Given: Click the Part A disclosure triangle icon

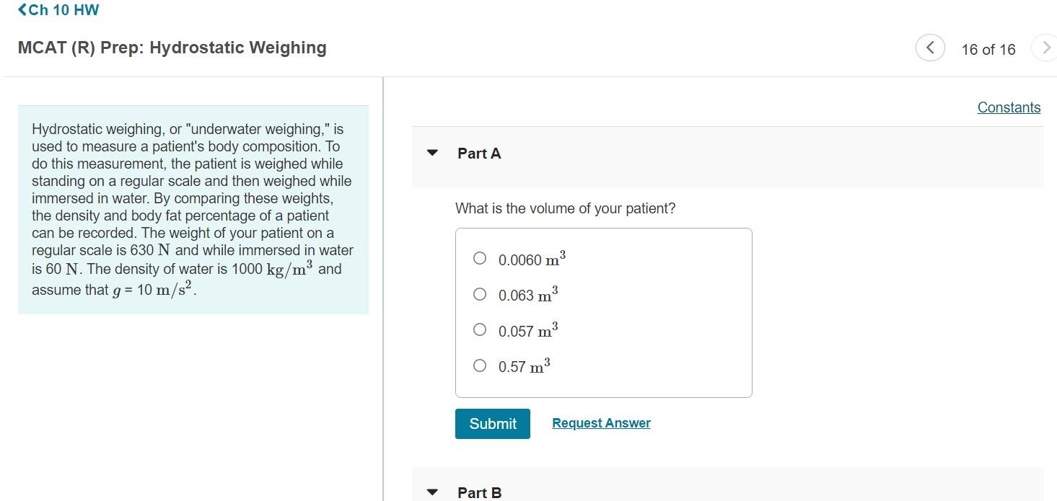Looking at the screenshot, I should pos(431,153).
